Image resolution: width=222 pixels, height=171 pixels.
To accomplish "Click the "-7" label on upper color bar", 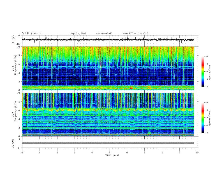I will 207,87.
